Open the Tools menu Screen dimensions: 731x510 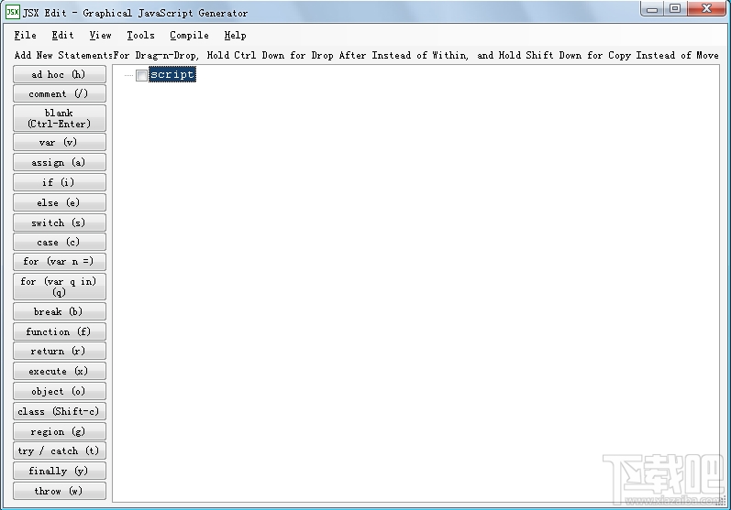(140, 36)
